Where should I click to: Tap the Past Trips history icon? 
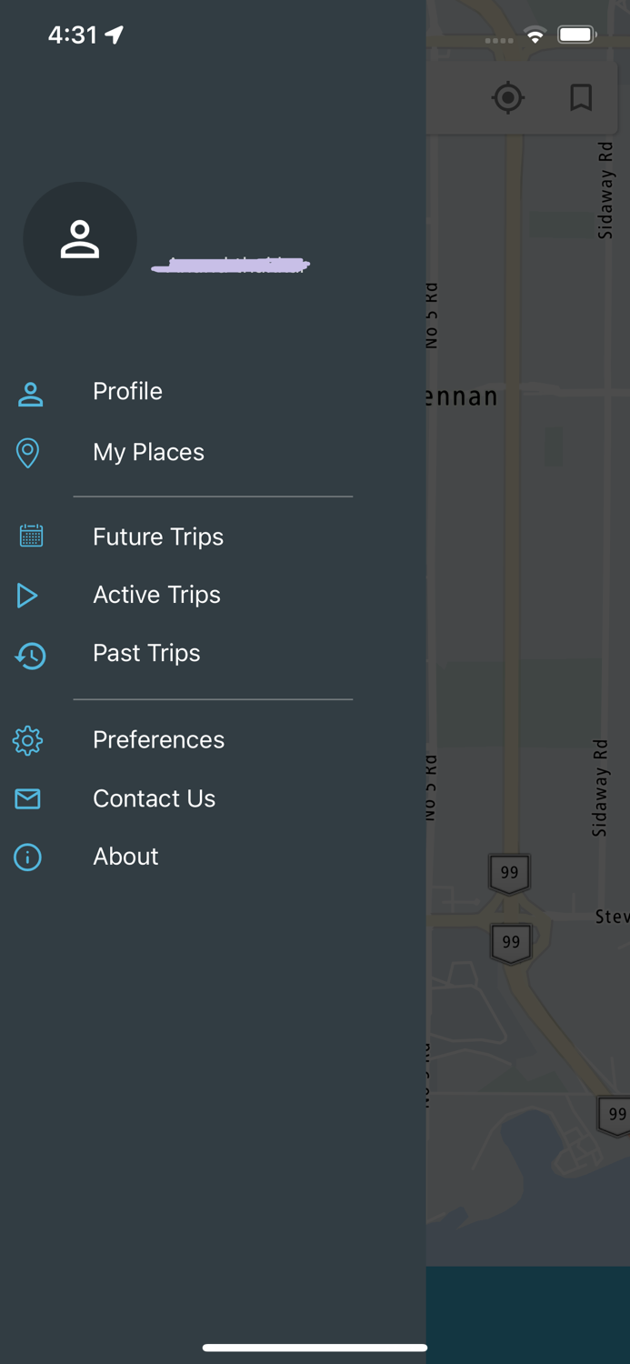30,655
